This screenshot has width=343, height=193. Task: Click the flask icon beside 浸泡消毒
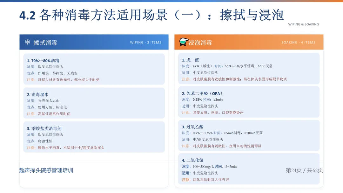coord(184,42)
